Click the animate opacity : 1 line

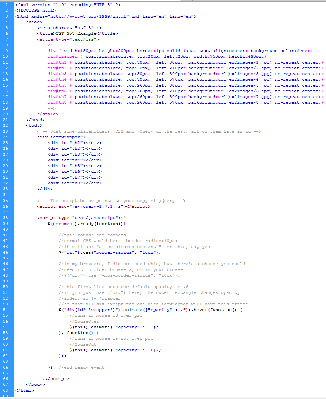coord(114,327)
